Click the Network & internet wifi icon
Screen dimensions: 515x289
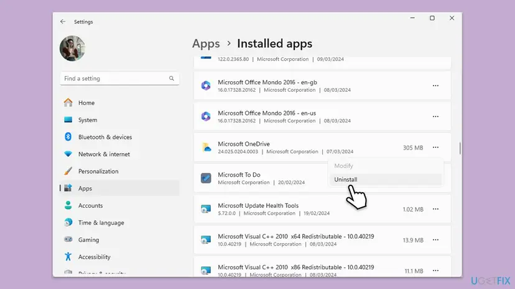point(68,154)
